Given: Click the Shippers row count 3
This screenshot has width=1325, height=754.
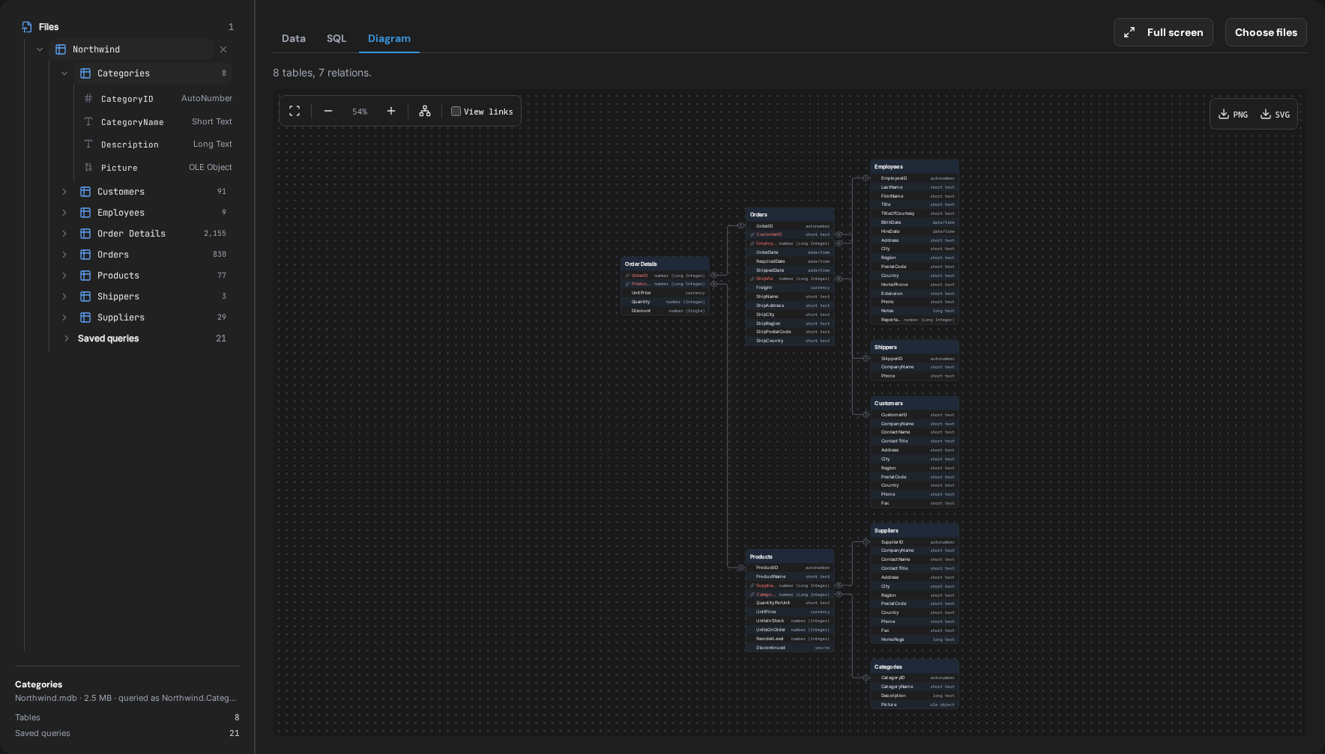Looking at the screenshot, I should (x=224, y=297).
